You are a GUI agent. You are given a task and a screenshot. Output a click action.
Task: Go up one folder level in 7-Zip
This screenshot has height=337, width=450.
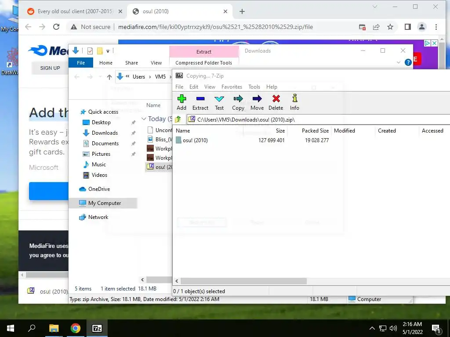coord(178,119)
